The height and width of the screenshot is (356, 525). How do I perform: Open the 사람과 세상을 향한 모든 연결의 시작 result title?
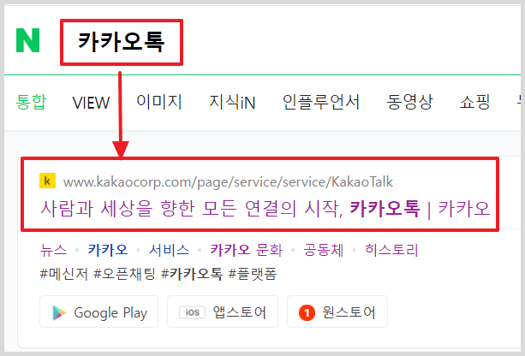(265, 209)
